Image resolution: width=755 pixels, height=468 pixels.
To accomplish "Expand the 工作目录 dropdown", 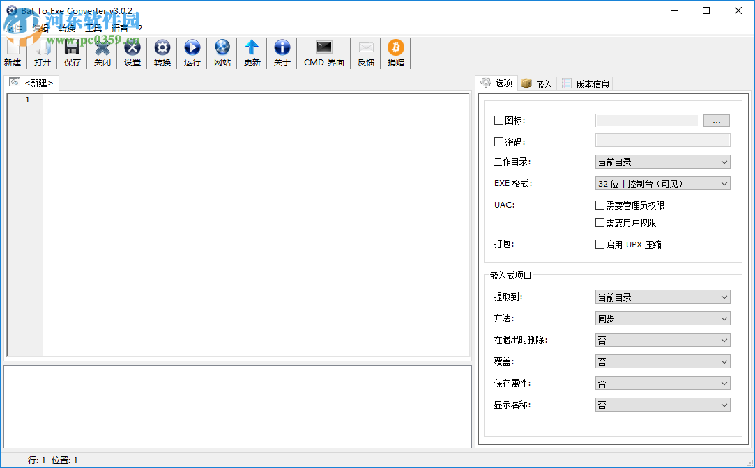I will tap(722, 161).
